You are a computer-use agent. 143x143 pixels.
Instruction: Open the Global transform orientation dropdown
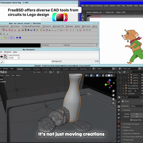coord(38,72)
